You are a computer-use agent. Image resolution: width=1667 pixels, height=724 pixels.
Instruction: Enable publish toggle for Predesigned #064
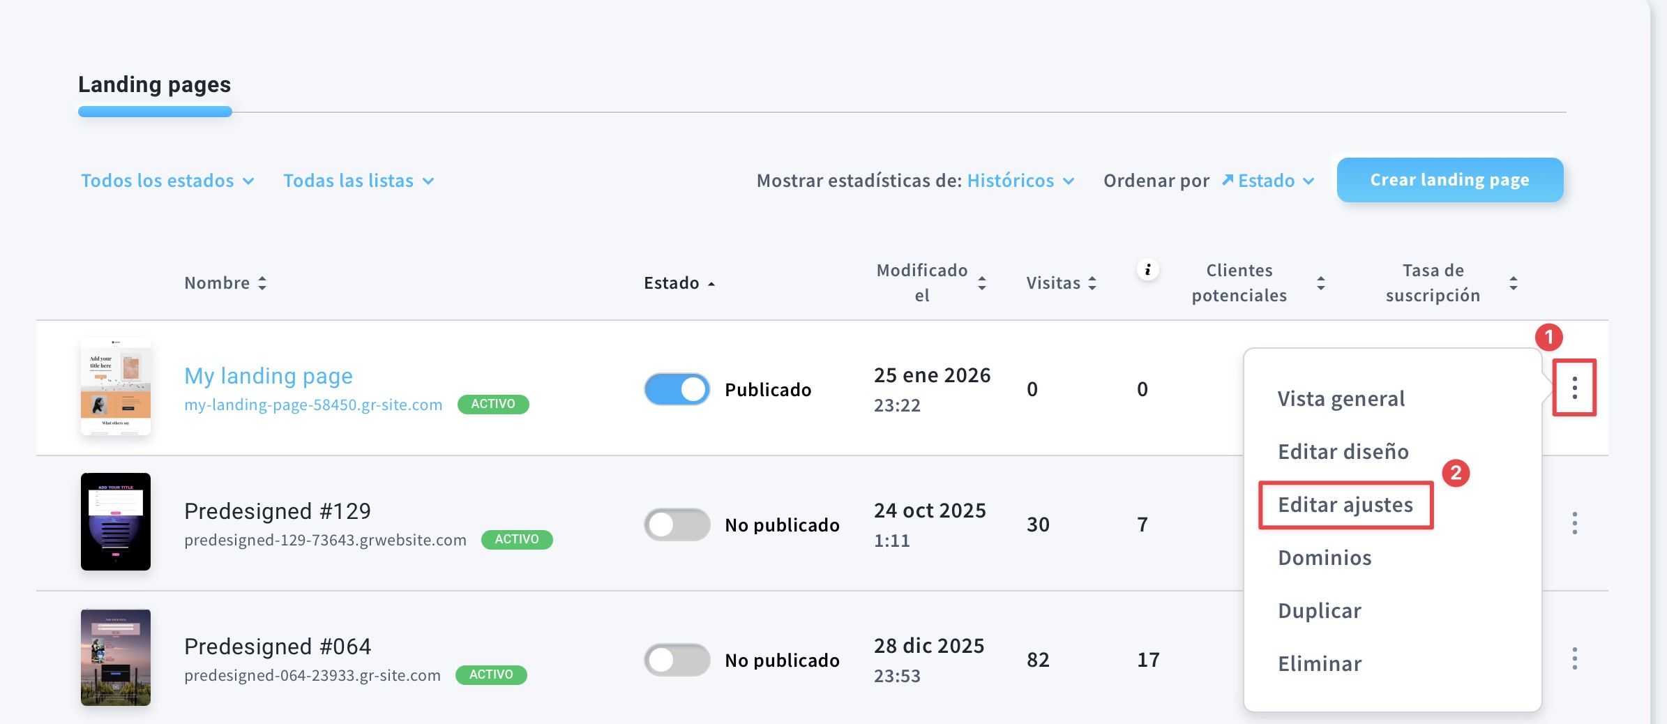[x=677, y=660]
